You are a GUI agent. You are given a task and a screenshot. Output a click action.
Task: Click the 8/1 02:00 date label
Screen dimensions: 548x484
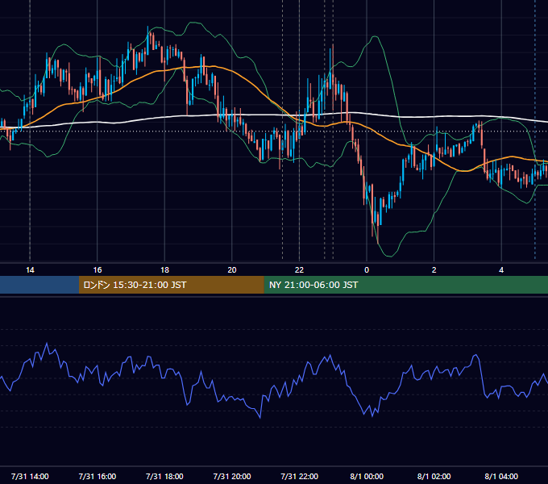(x=434, y=476)
